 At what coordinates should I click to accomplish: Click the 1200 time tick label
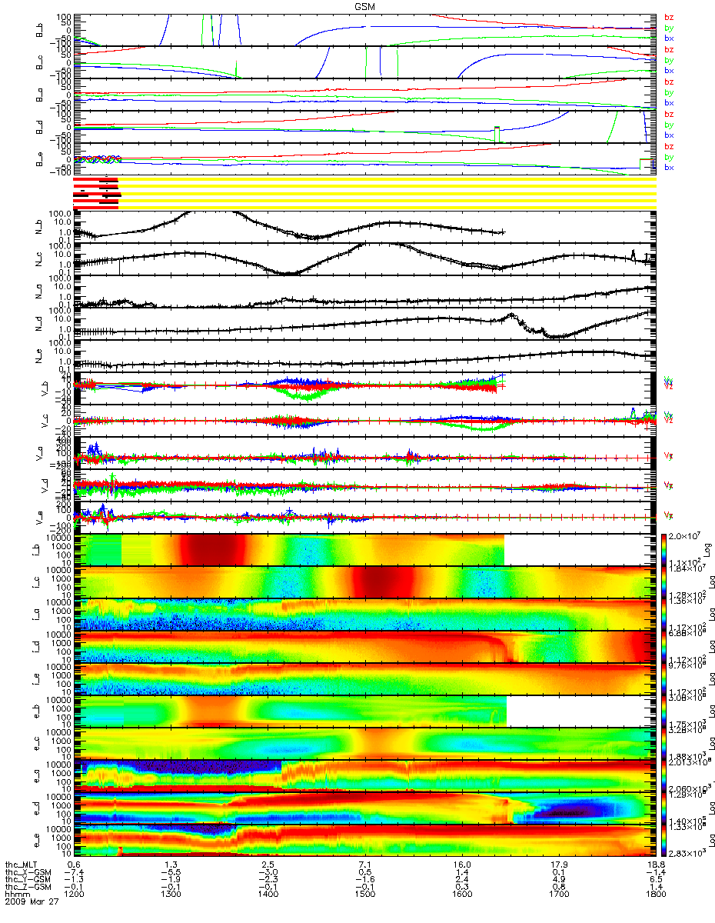coord(74,895)
